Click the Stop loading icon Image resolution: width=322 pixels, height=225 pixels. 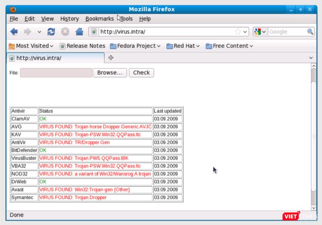click(x=65, y=32)
